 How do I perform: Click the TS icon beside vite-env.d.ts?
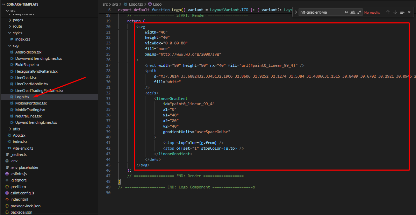[9, 148]
